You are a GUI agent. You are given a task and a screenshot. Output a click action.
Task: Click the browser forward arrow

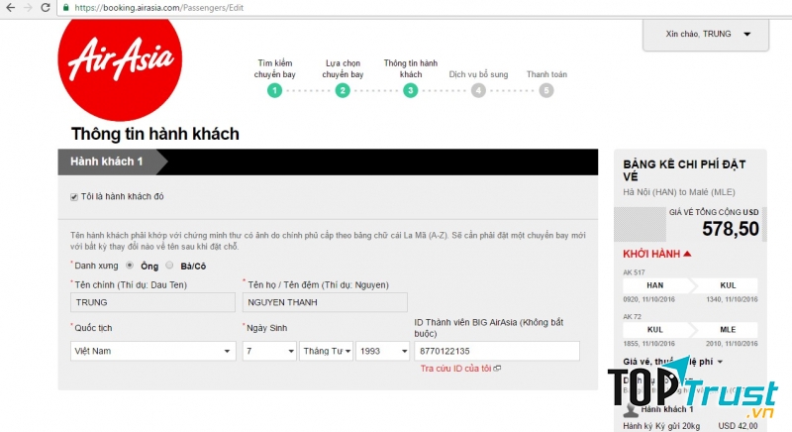tap(28, 8)
